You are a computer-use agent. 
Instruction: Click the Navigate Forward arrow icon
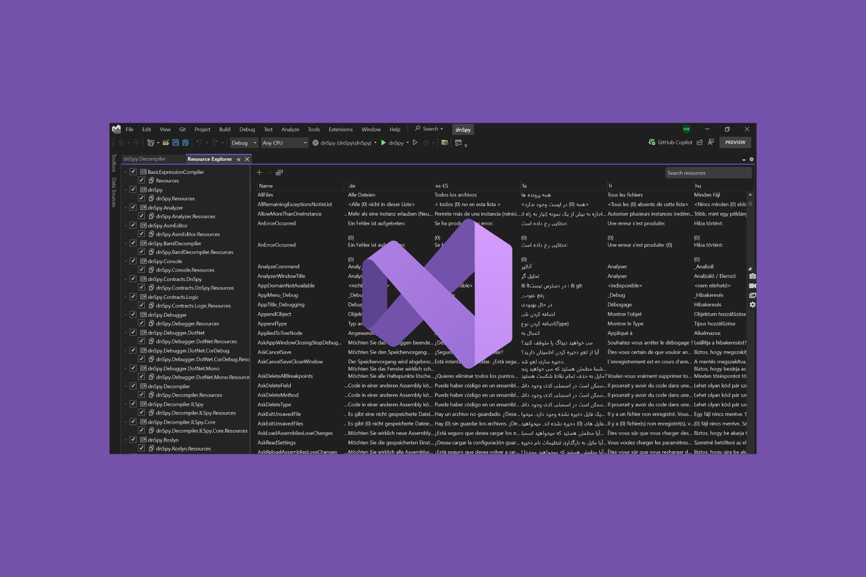136,143
